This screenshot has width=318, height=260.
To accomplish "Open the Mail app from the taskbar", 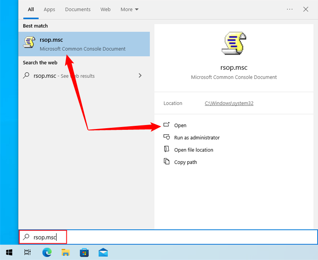I will click(x=103, y=252).
